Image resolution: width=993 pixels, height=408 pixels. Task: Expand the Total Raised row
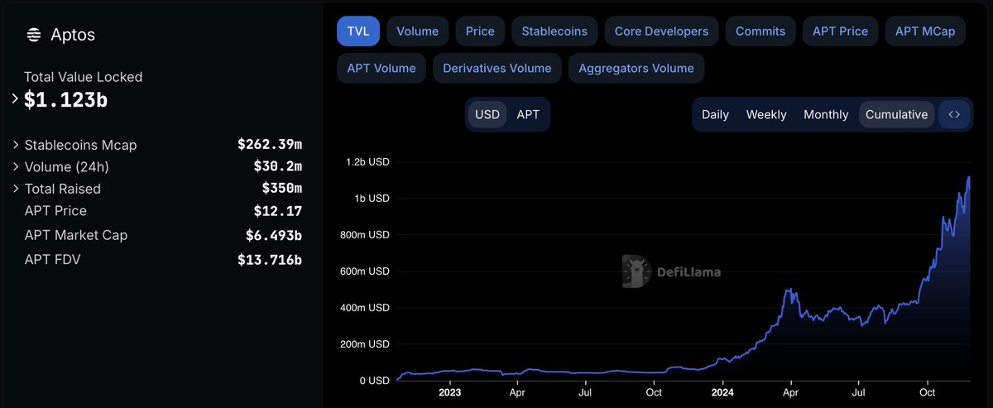pos(16,189)
